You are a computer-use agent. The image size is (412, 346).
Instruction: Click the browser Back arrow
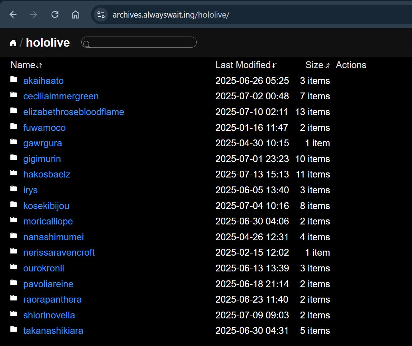pos(13,14)
